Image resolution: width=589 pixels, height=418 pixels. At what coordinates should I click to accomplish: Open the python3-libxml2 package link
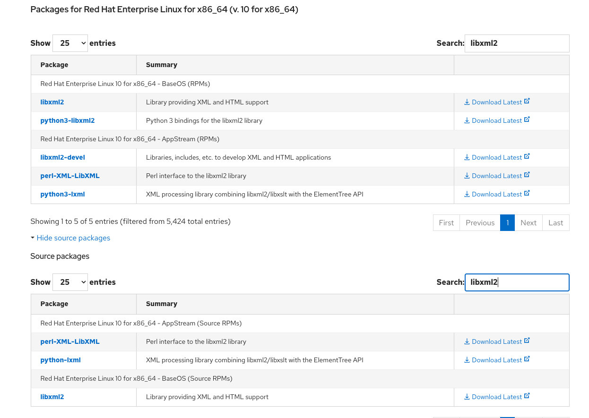click(x=68, y=120)
